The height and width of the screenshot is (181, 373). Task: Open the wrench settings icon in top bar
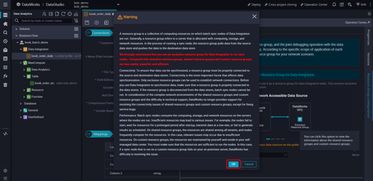[350, 5]
